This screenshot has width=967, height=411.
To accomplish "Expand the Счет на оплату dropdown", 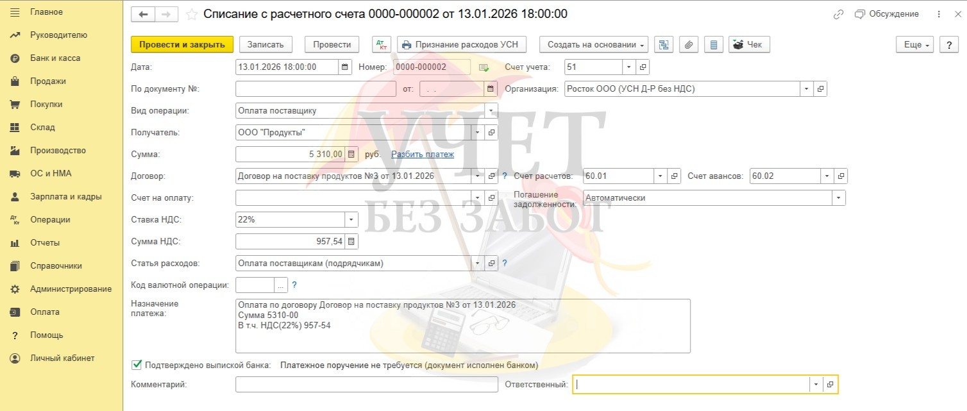I will point(477,197).
